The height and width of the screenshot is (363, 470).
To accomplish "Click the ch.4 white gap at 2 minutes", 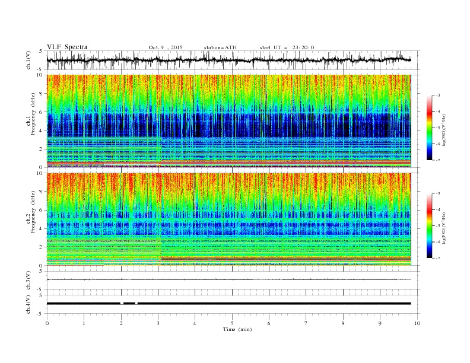I will [x=122, y=304].
